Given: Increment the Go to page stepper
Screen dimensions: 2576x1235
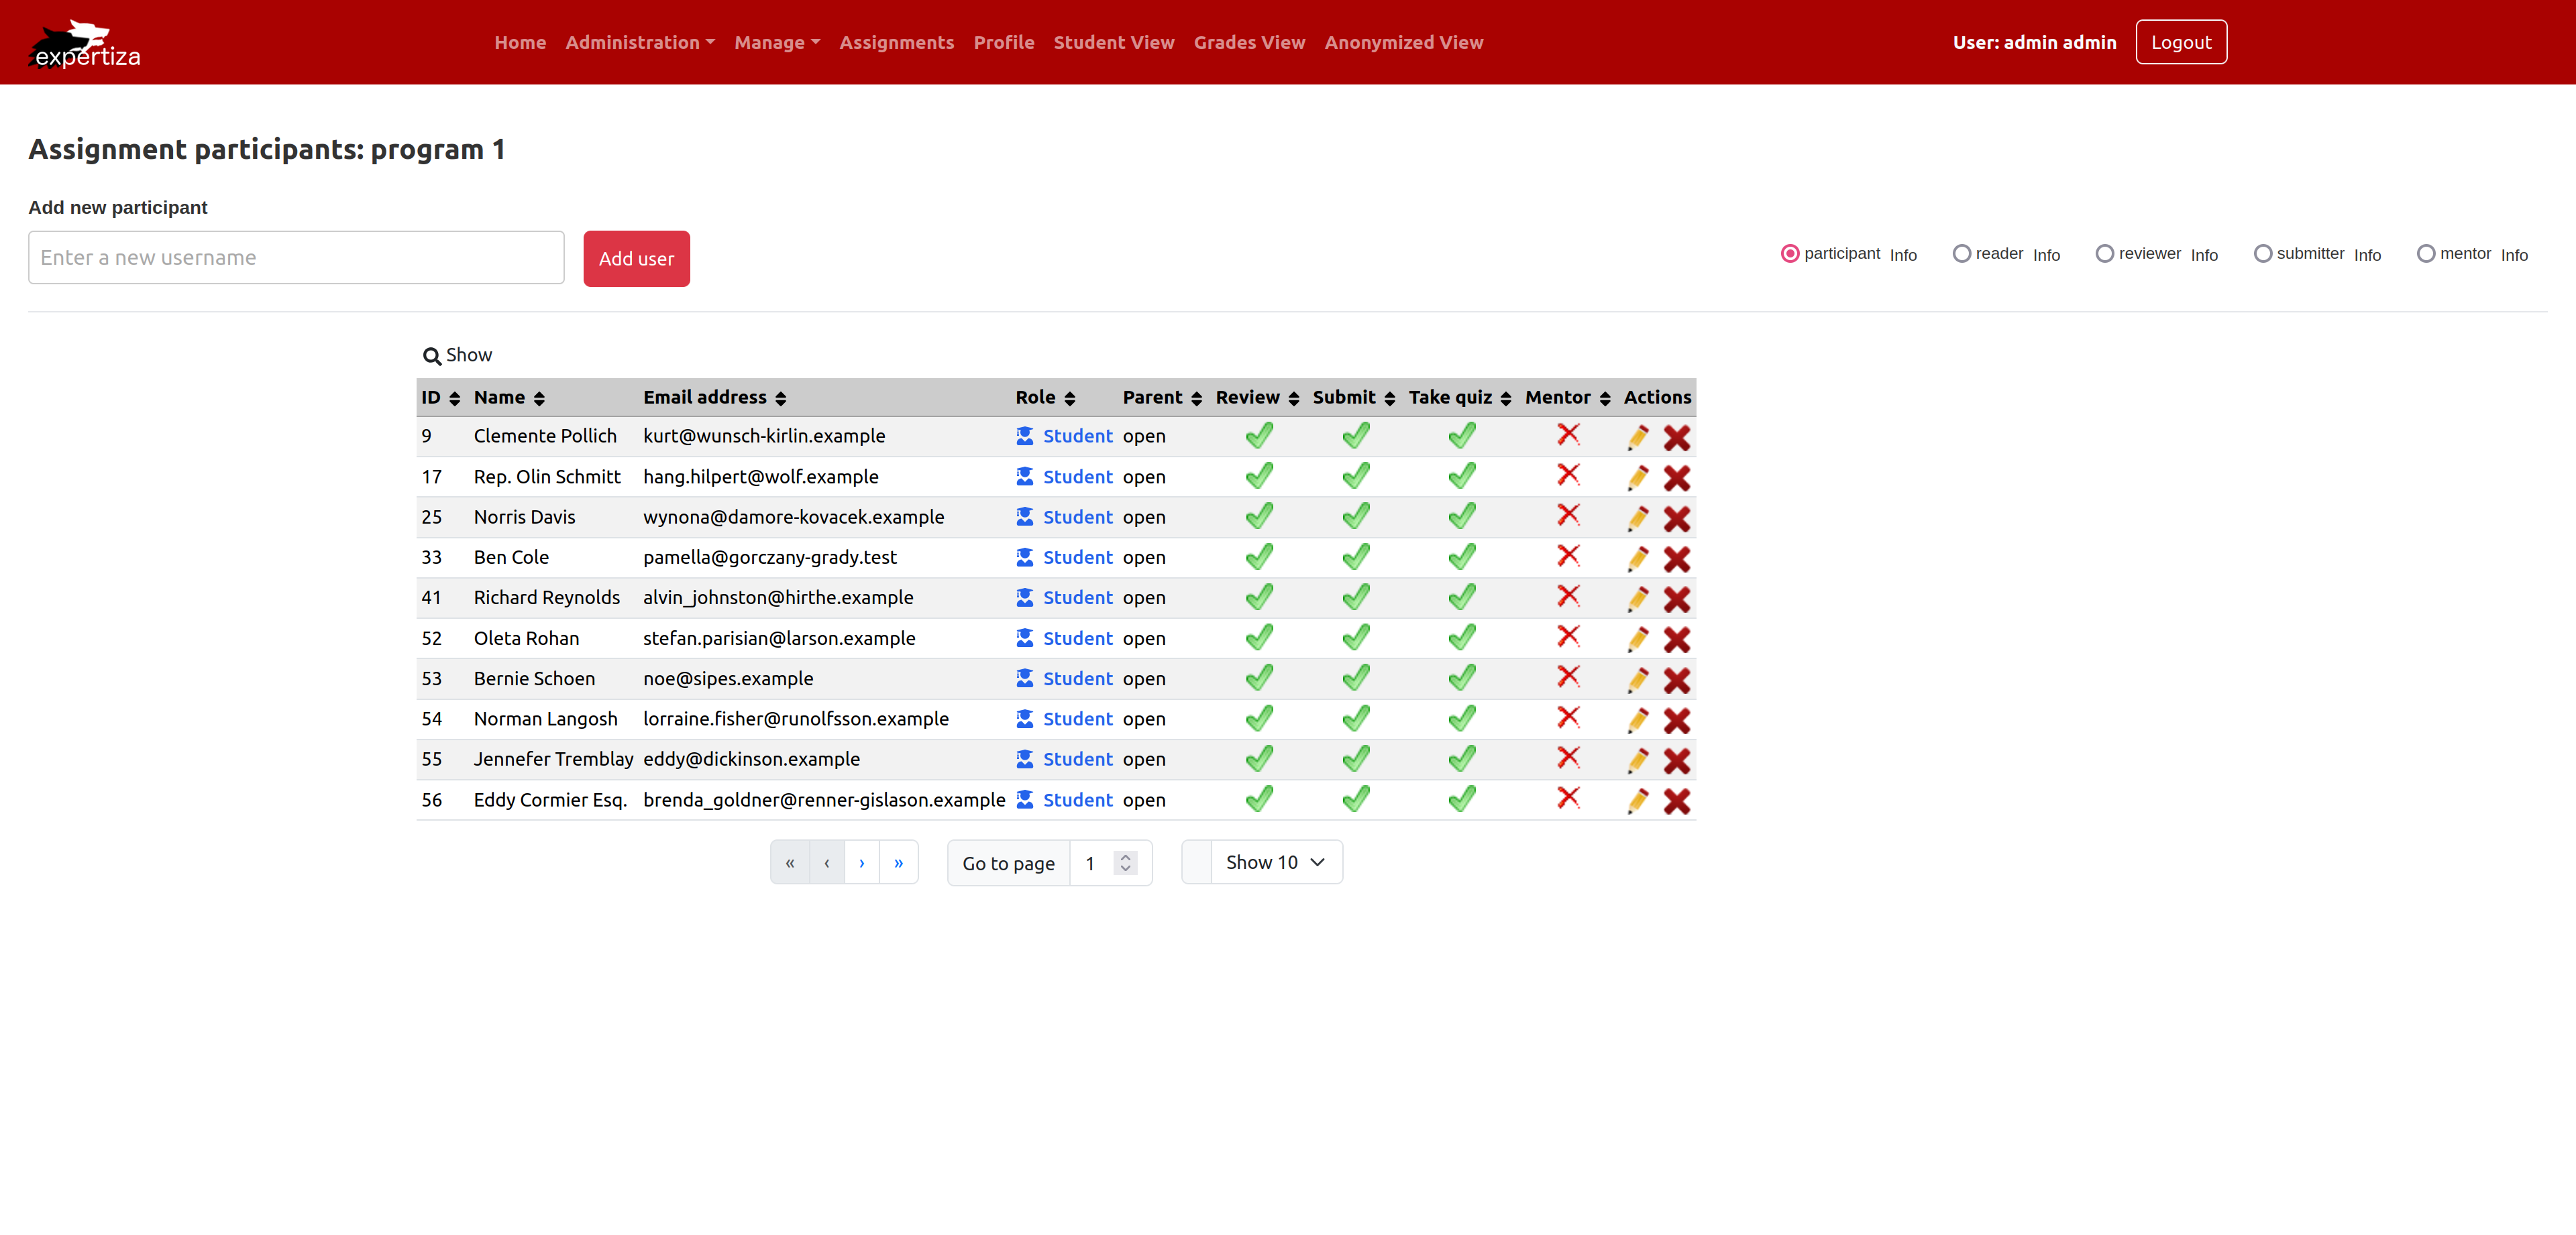Looking at the screenshot, I should 1125,856.
